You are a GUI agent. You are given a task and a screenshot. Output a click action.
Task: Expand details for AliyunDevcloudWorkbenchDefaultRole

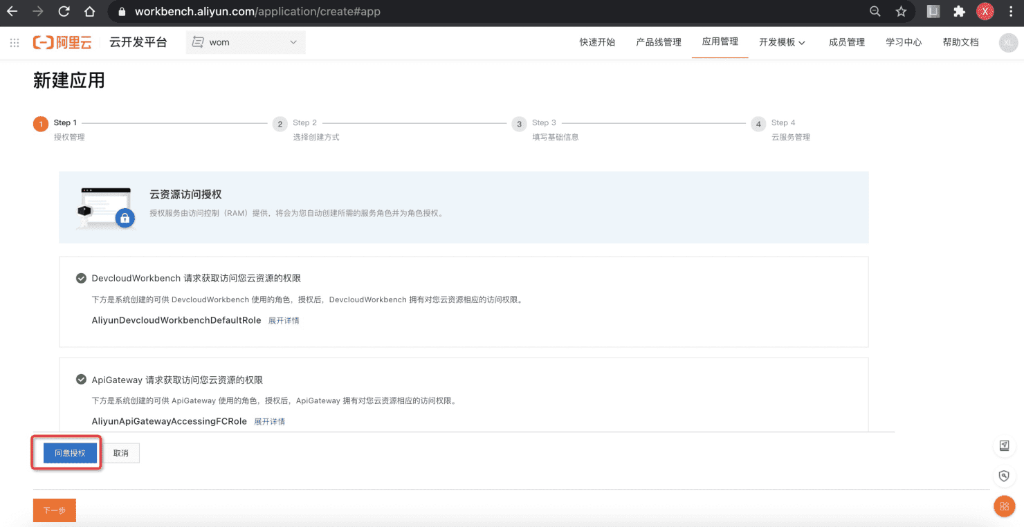tap(284, 321)
